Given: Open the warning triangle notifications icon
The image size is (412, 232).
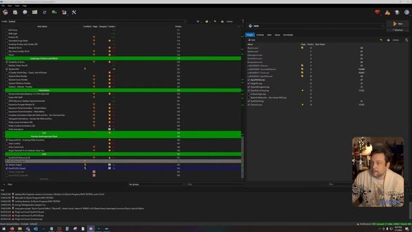Looking at the screenshot, I should (388, 12).
